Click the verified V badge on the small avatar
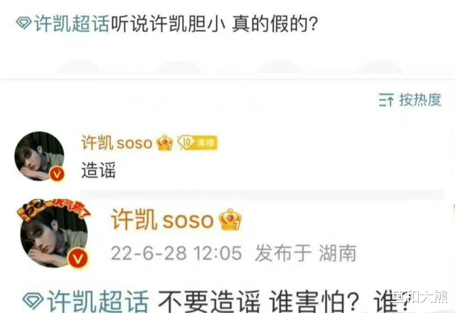Screen dimensions: 455x313 (x=57, y=174)
